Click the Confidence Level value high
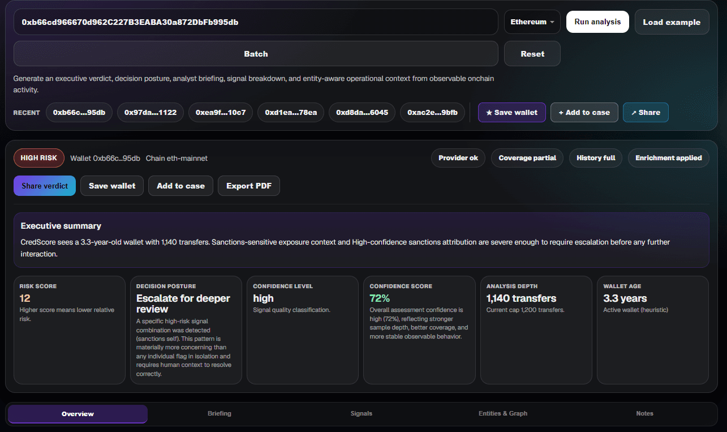Image resolution: width=727 pixels, height=432 pixels. coord(263,298)
